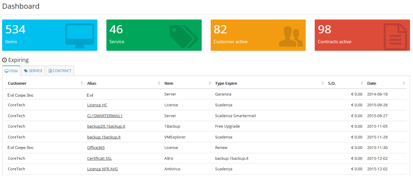Open the Licenza HC alias link

pyautogui.click(x=97, y=105)
